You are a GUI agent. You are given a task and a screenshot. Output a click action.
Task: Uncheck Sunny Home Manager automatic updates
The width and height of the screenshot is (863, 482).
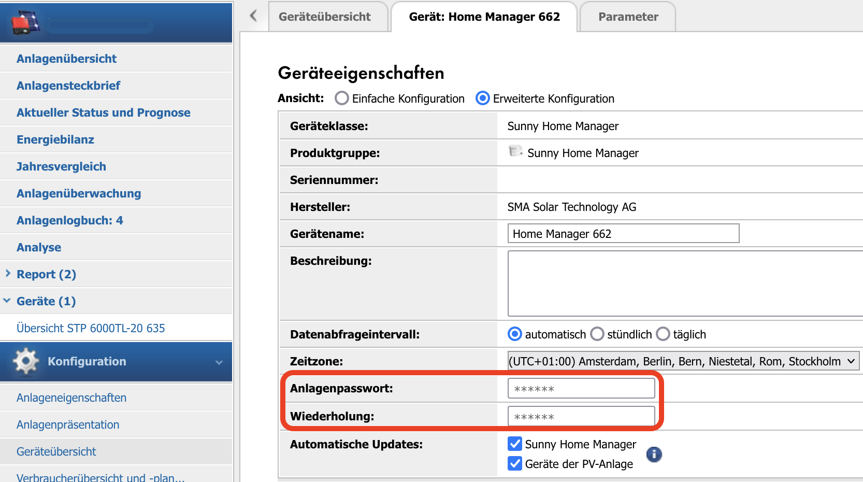click(x=515, y=444)
